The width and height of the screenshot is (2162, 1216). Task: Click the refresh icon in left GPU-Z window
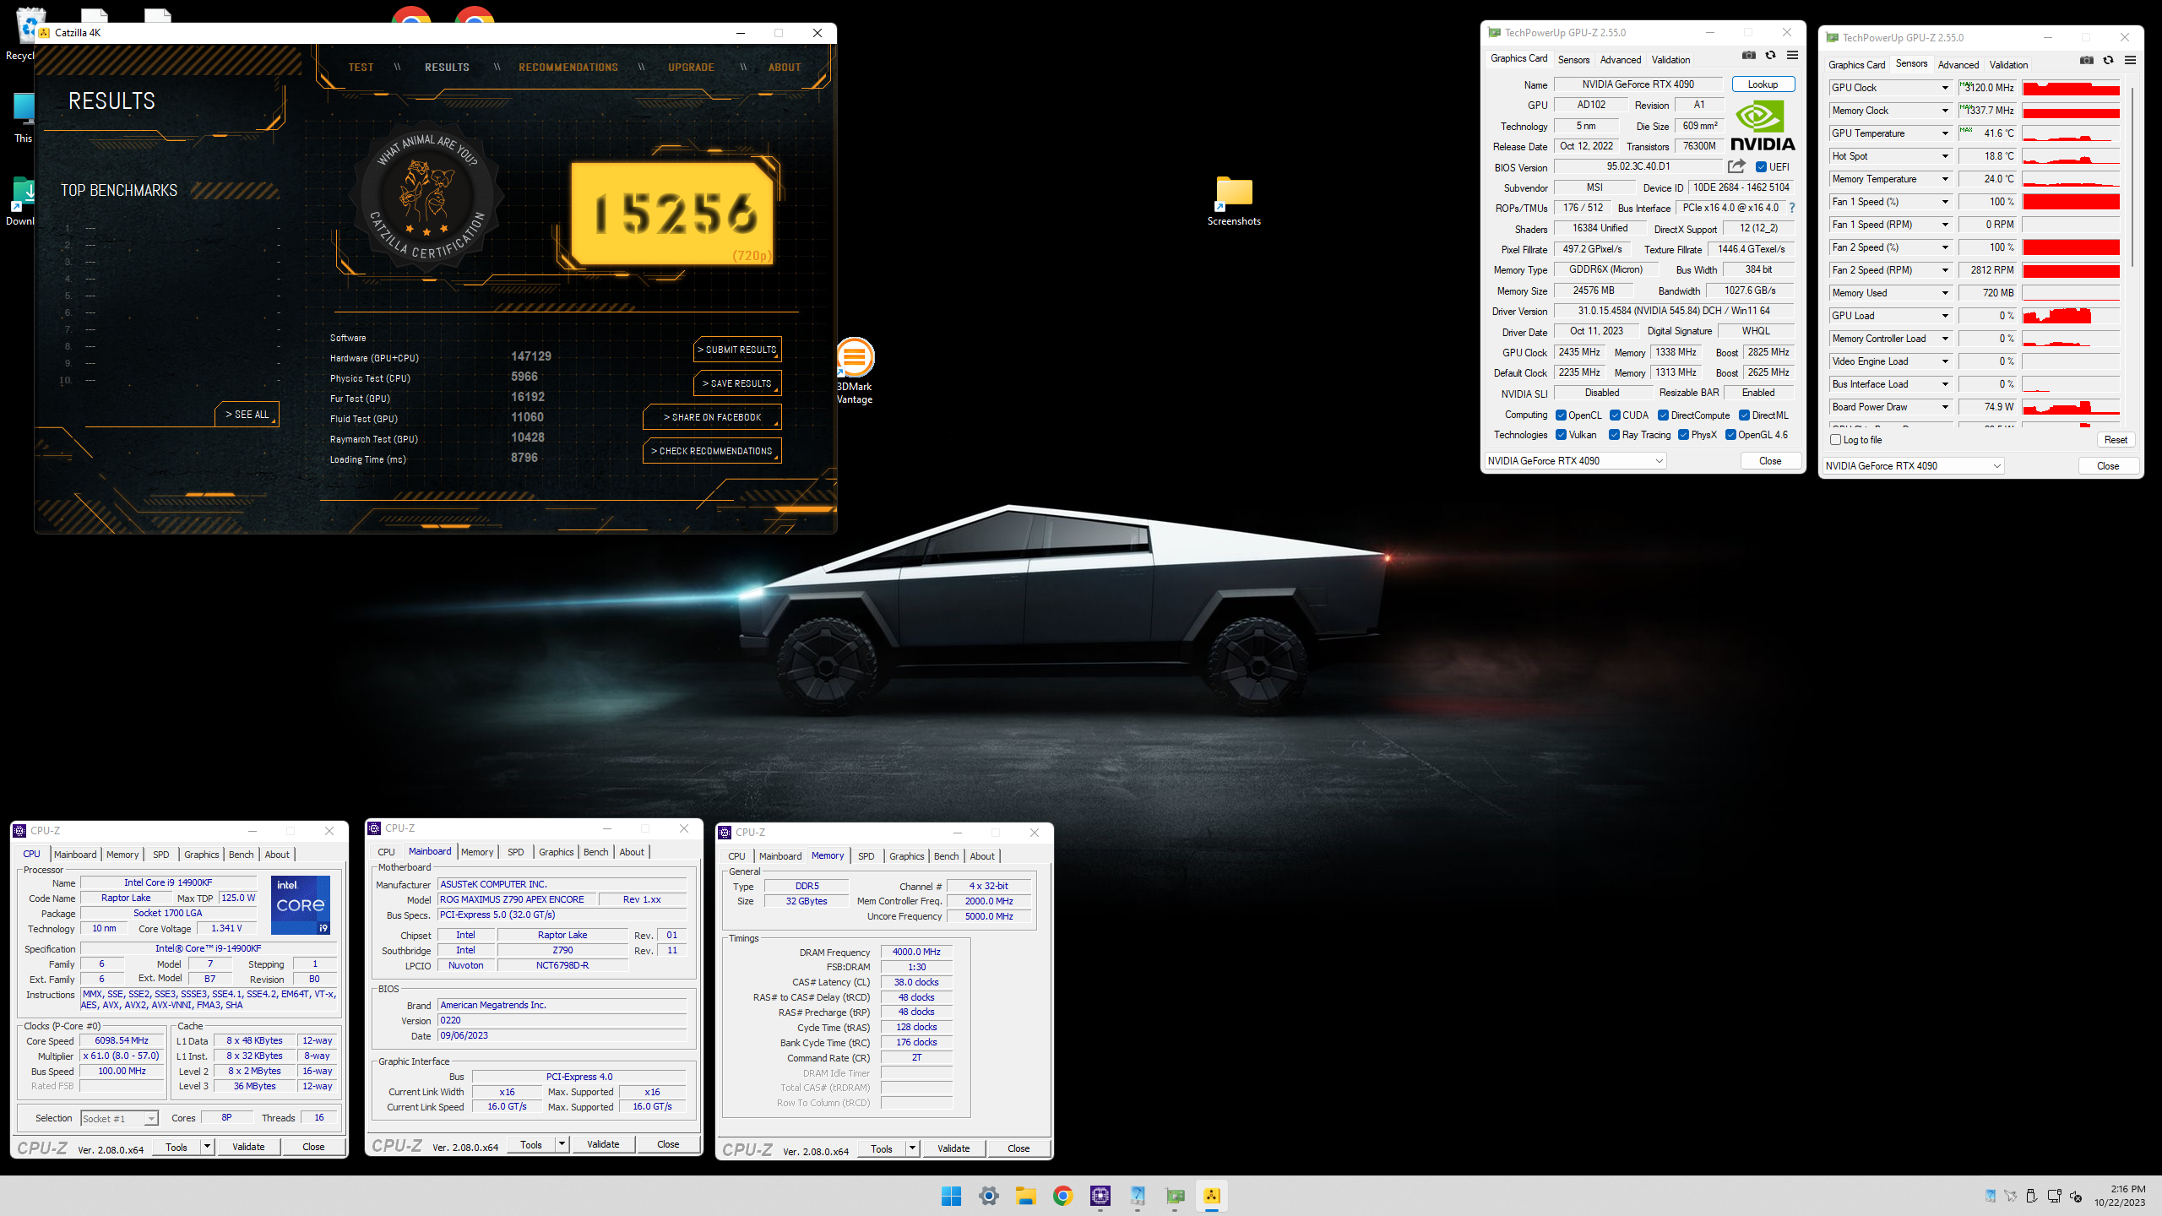pos(1770,56)
